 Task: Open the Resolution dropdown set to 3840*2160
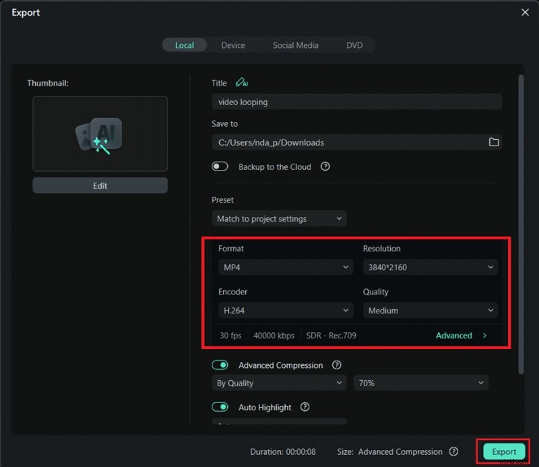tap(430, 267)
